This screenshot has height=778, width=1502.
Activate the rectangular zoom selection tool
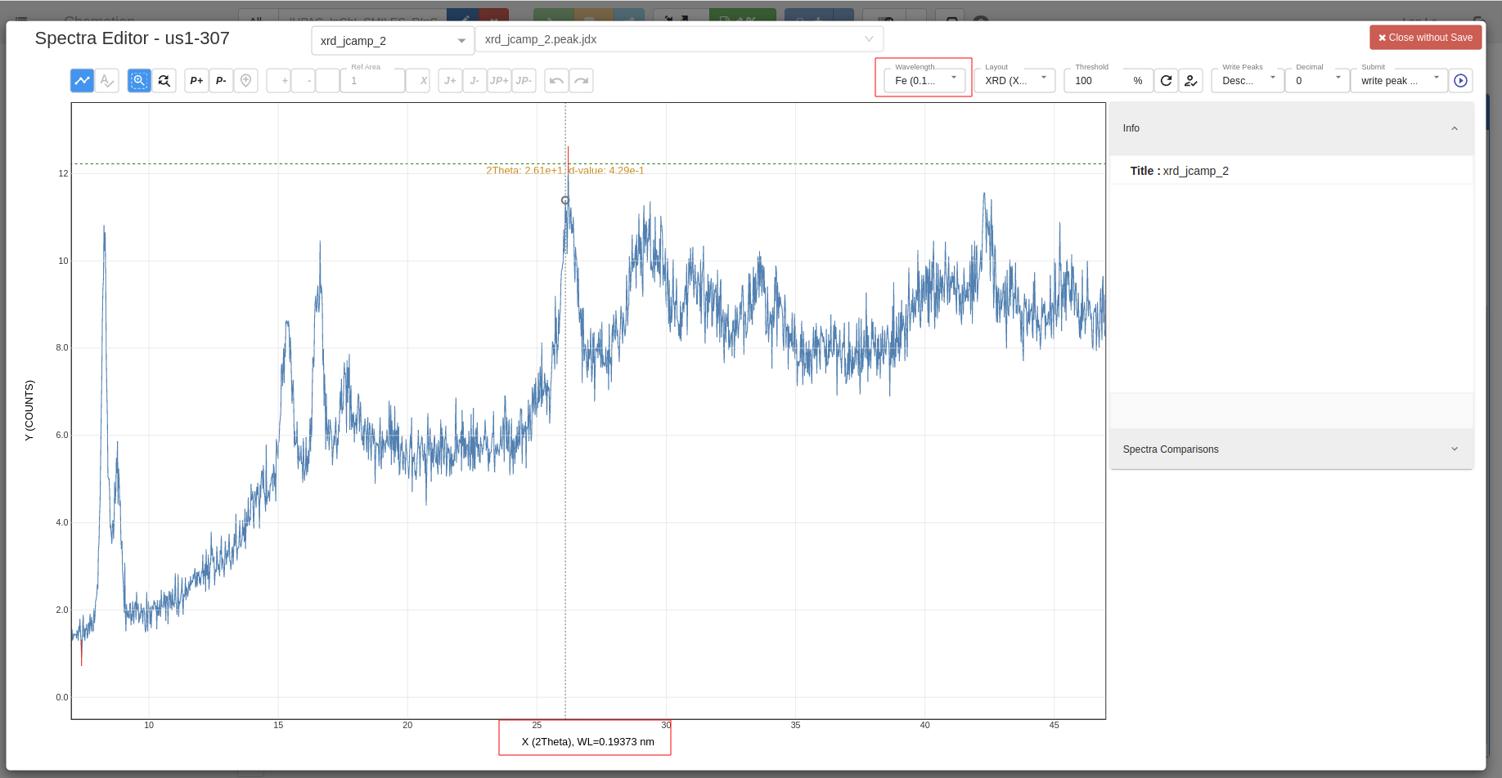pos(139,80)
